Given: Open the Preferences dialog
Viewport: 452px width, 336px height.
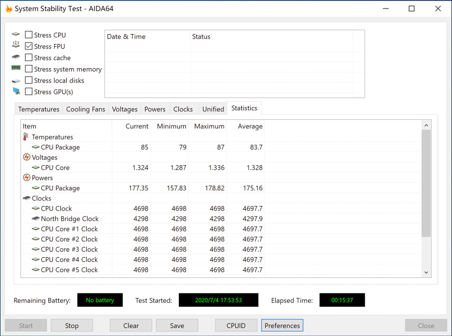Looking at the screenshot, I should [282, 325].
